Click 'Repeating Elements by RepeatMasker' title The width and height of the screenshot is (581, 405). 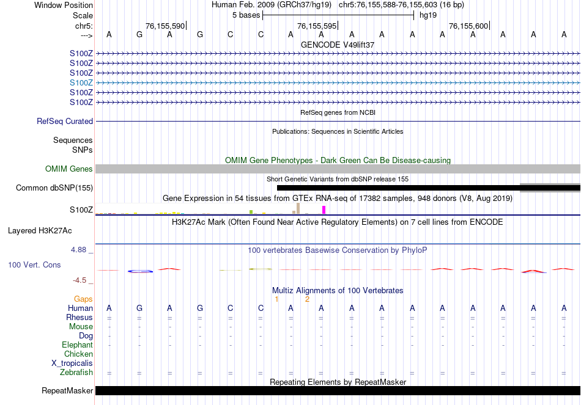click(x=338, y=382)
